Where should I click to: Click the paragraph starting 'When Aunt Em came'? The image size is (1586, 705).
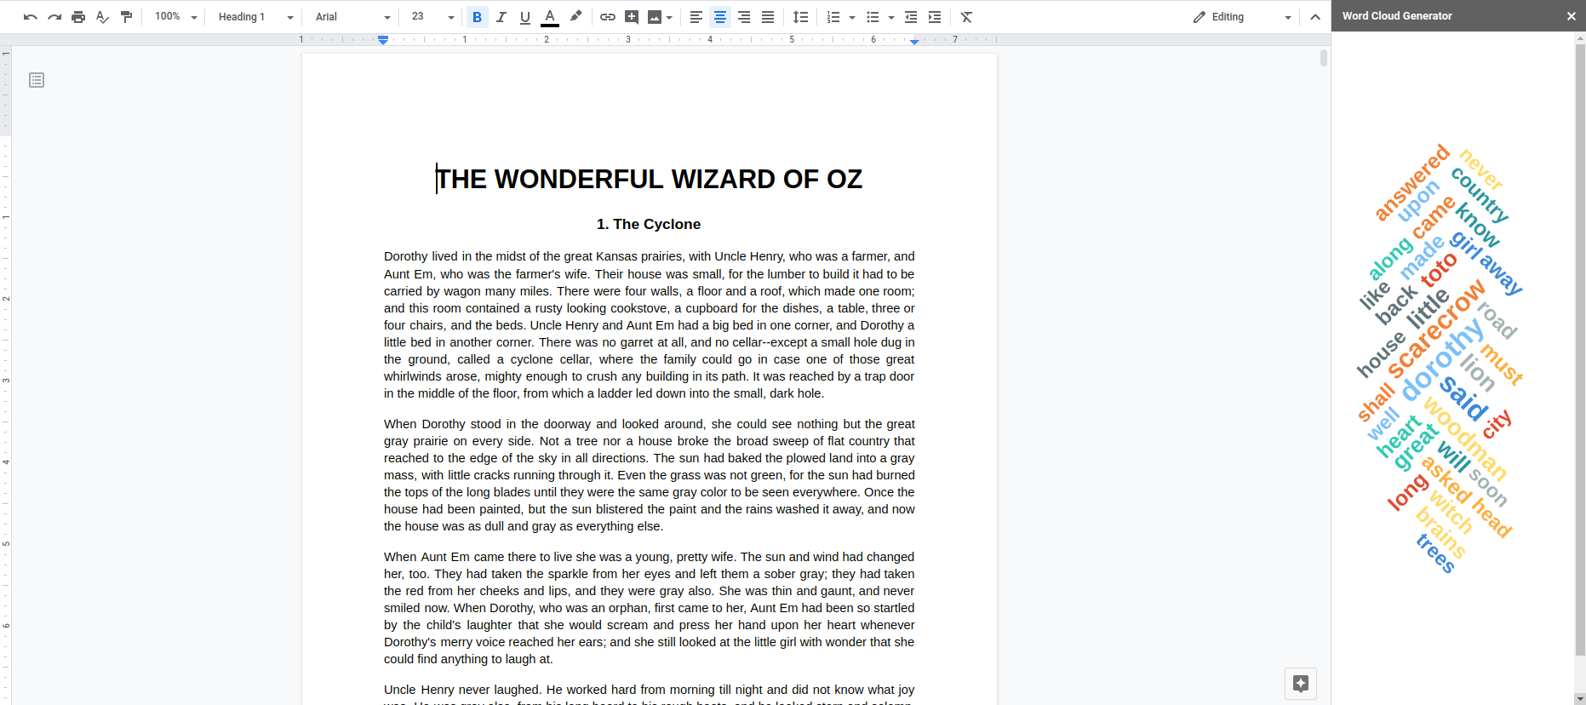649,608
